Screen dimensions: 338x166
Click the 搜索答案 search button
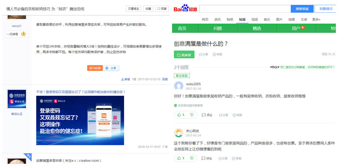(302, 9)
